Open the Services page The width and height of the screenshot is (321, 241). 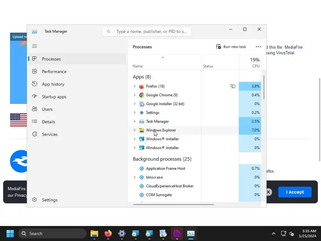click(x=77, y=134)
